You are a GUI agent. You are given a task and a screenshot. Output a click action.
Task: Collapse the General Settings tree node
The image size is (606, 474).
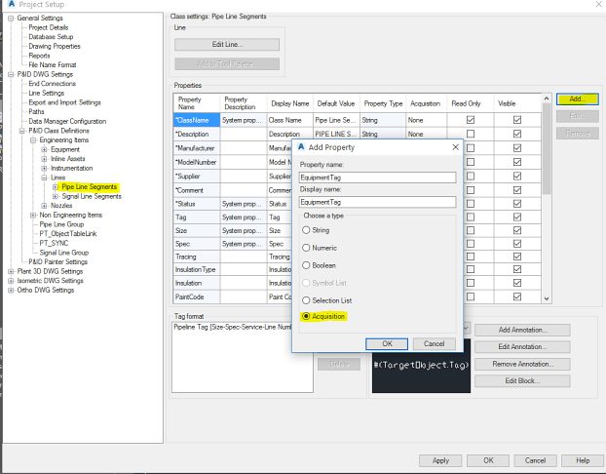pos(11,19)
